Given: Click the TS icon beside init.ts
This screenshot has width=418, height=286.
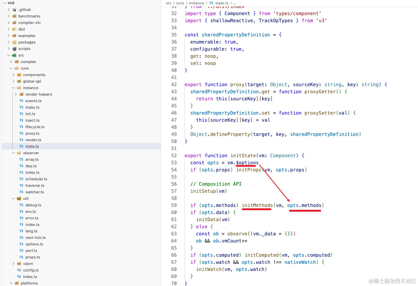Looking at the screenshot, I should tap(21, 114).
